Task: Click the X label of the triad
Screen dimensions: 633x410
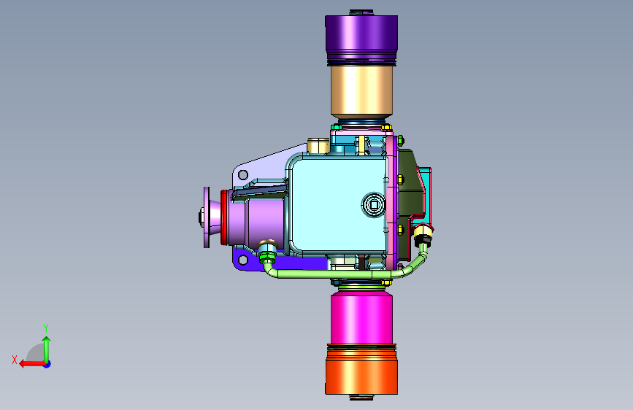Action: (15, 360)
